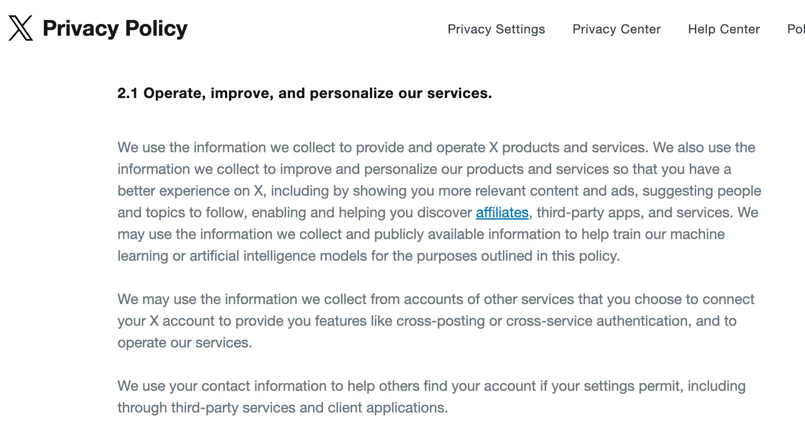The width and height of the screenshot is (805, 431).
Task: Open Privacy Settings in the top navigation
Action: click(496, 29)
